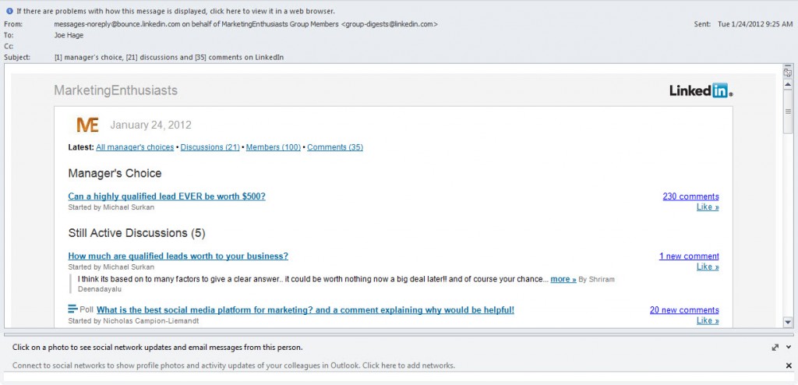Image resolution: width=798 pixels, height=385 pixels.
Task: Click the scrollbar up arrow
Action: [788, 84]
